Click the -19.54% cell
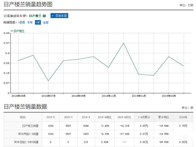The image size is (196, 147). point(164,126)
